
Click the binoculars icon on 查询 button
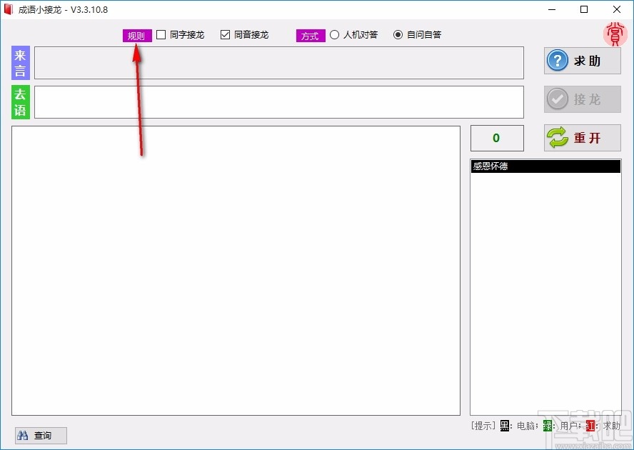coord(24,435)
